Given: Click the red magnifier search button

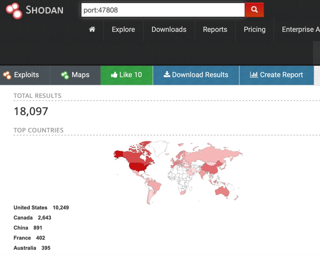Looking at the screenshot, I should click(x=254, y=10).
